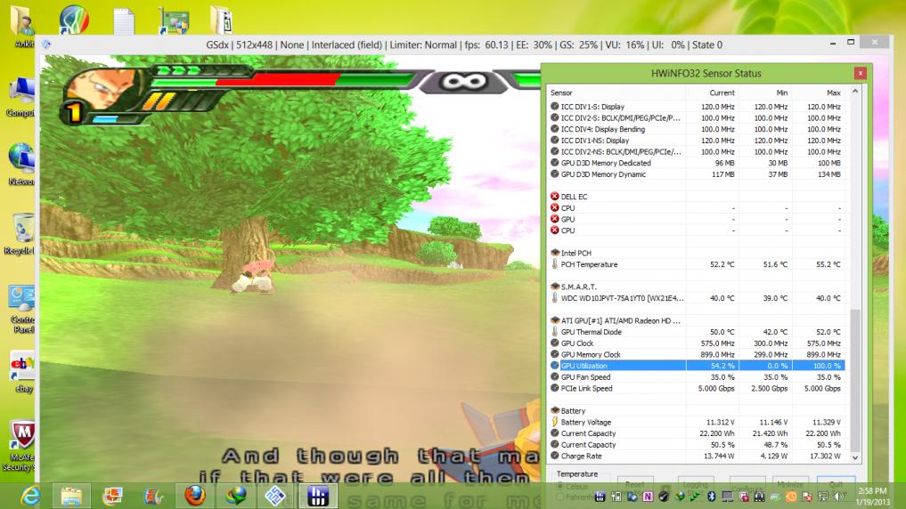Launch Firefox from the taskbar
This screenshot has height=509, width=906.
click(195, 496)
